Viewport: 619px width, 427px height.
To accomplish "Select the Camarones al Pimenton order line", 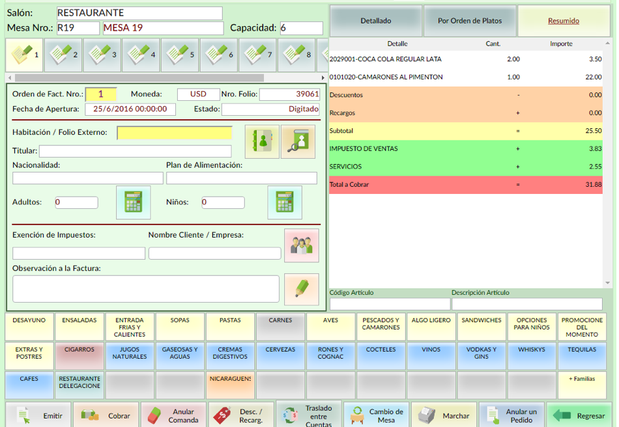I will pyautogui.click(x=456, y=77).
